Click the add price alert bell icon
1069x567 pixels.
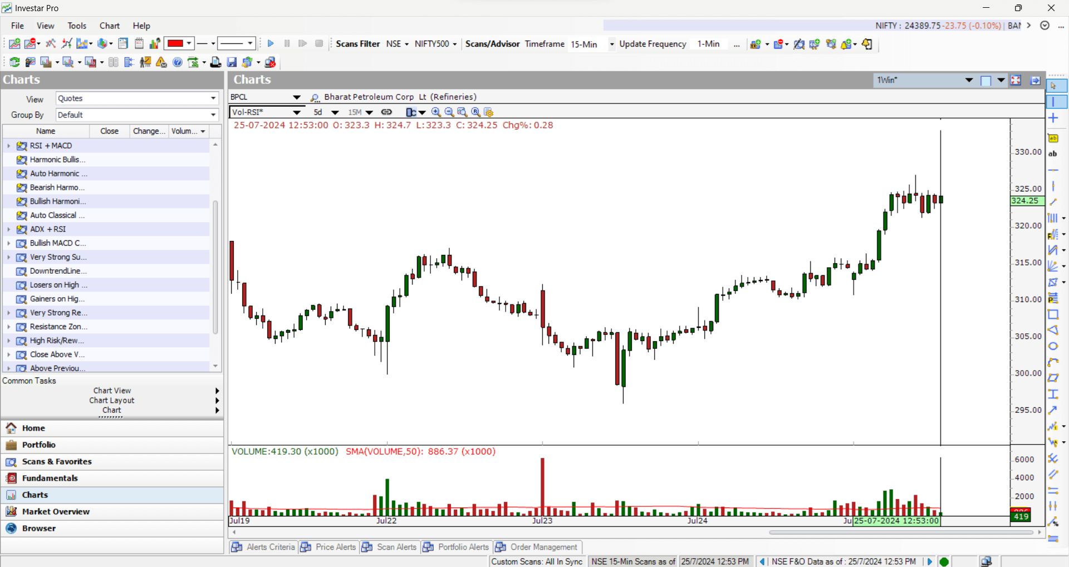[845, 44]
